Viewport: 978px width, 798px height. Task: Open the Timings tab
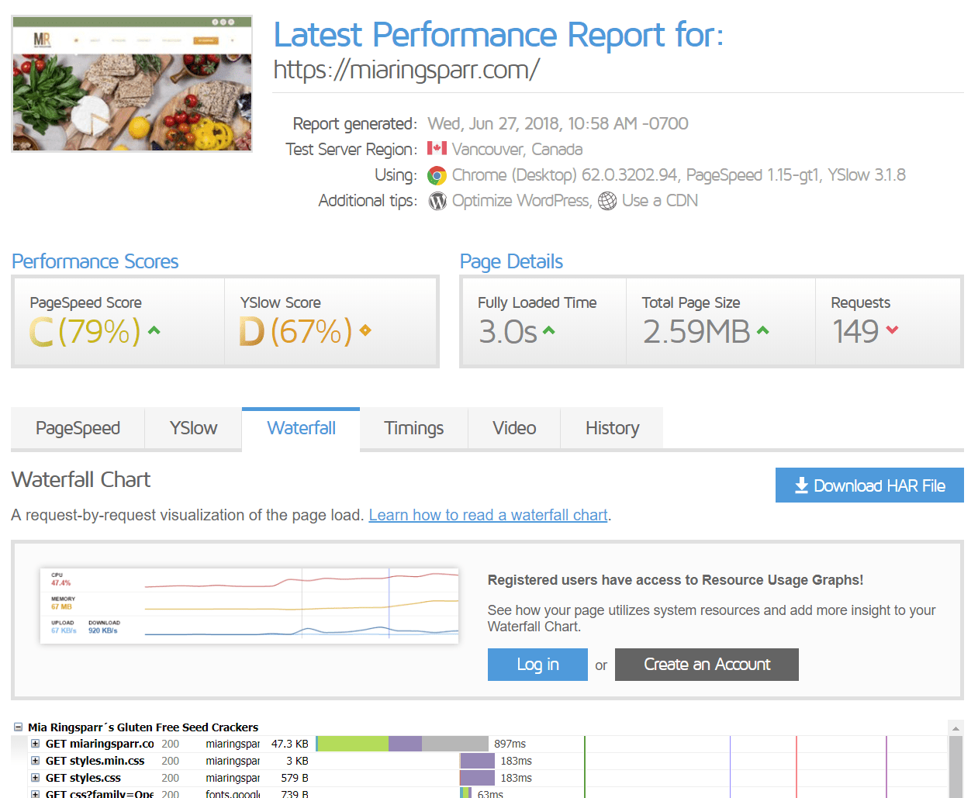[x=413, y=428]
